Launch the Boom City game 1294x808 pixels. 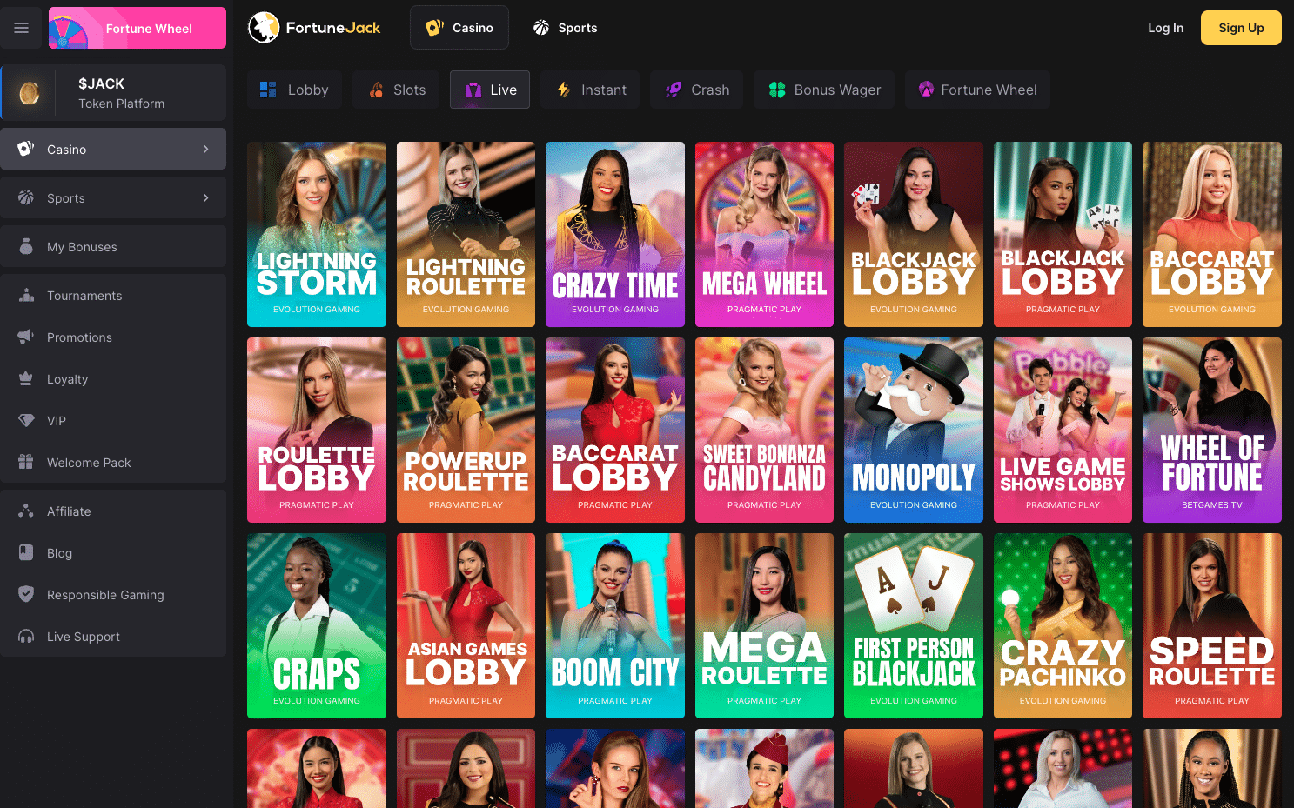pos(615,625)
